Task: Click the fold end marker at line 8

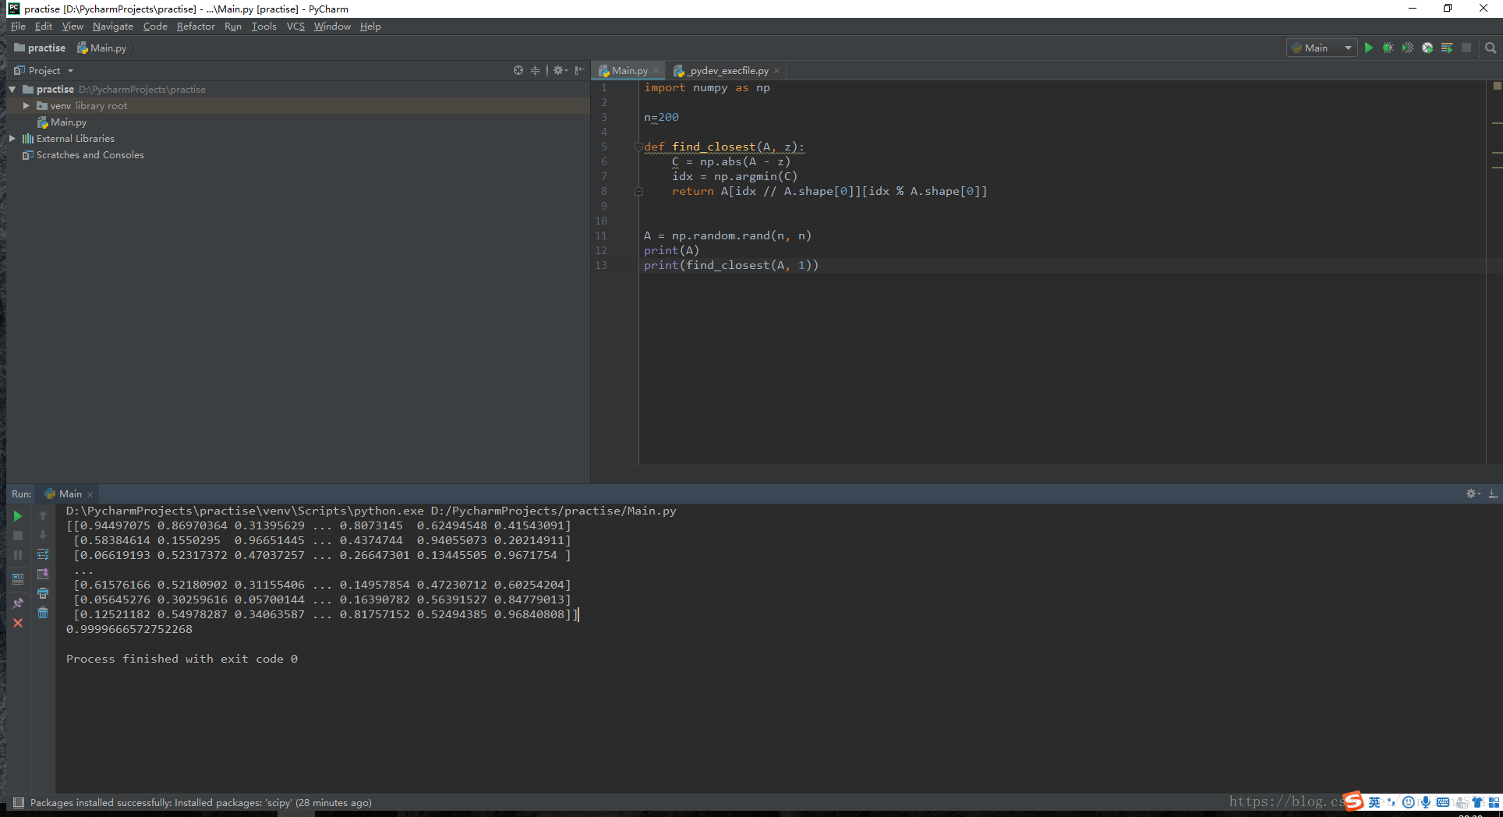Action: click(x=638, y=191)
